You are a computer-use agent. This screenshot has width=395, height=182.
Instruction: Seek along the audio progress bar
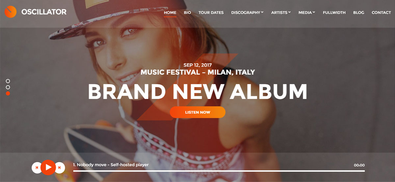coord(219,171)
